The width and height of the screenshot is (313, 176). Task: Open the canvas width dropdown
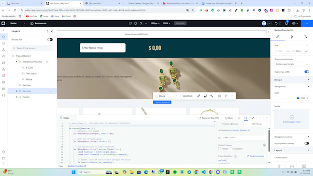click(x=155, y=23)
